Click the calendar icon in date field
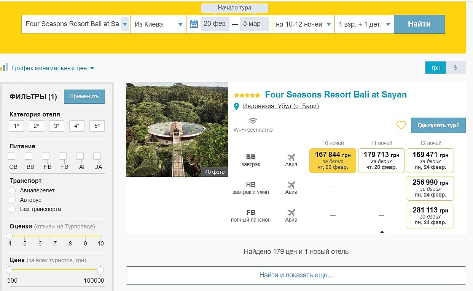Viewport: 473px width, 291px height. (194, 24)
